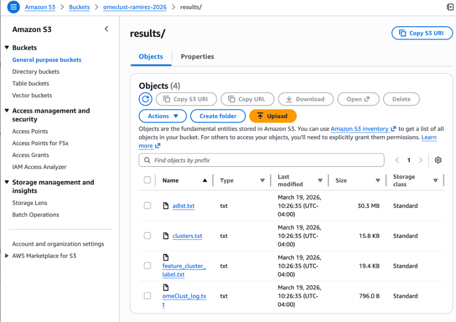This screenshot has width=456, height=322.
Task: Collapse the Amazon S3 sidebar
Action: (106, 29)
